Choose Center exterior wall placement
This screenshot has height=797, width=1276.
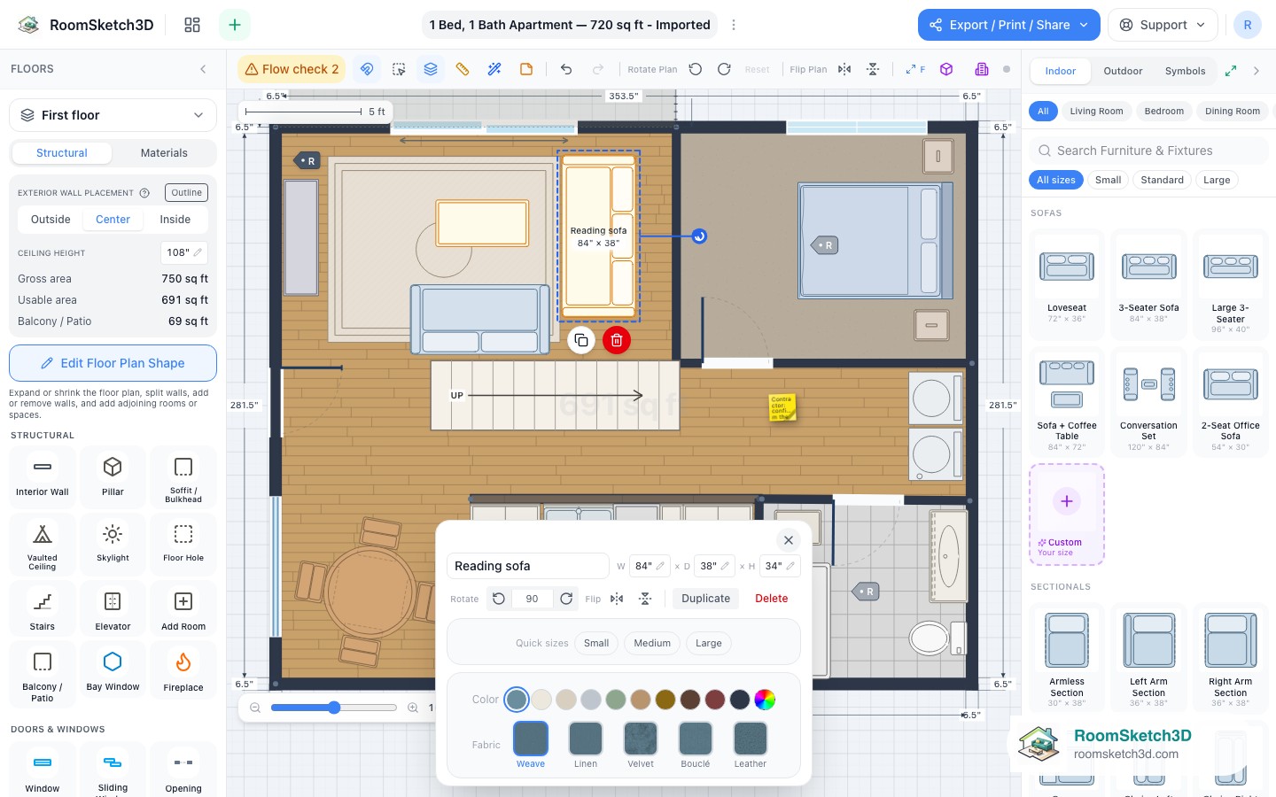point(113,220)
